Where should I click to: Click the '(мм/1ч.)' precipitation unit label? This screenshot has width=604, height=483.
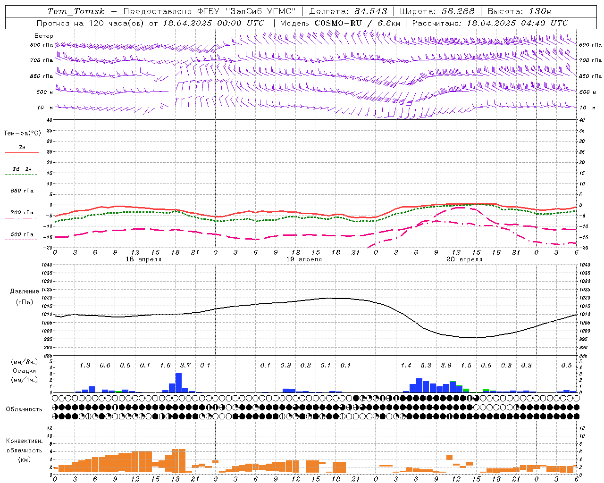[25, 380]
